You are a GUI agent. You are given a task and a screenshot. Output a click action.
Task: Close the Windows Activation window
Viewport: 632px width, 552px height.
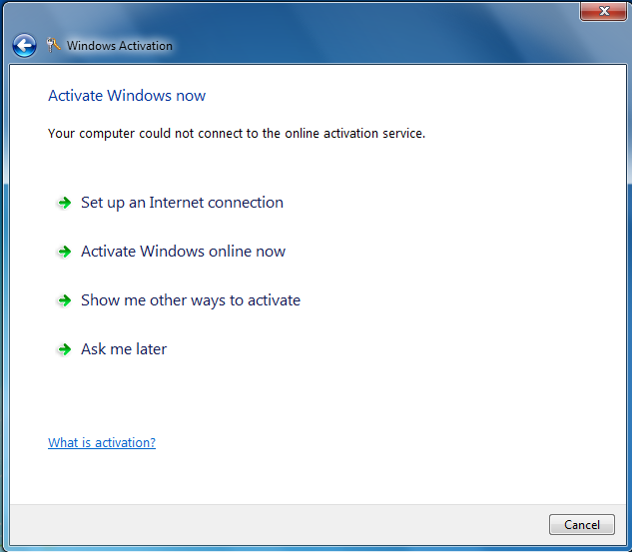point(603,11)
